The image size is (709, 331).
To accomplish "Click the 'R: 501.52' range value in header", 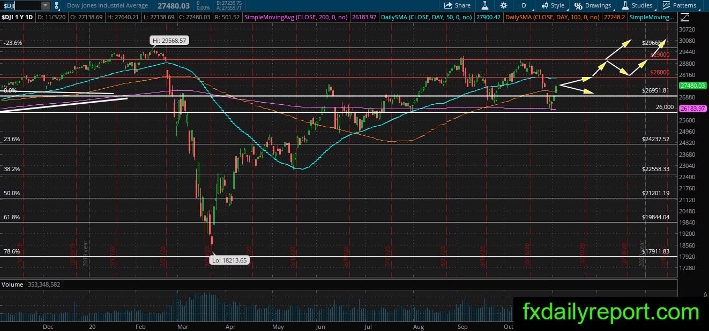I will (x=228, y=18).
